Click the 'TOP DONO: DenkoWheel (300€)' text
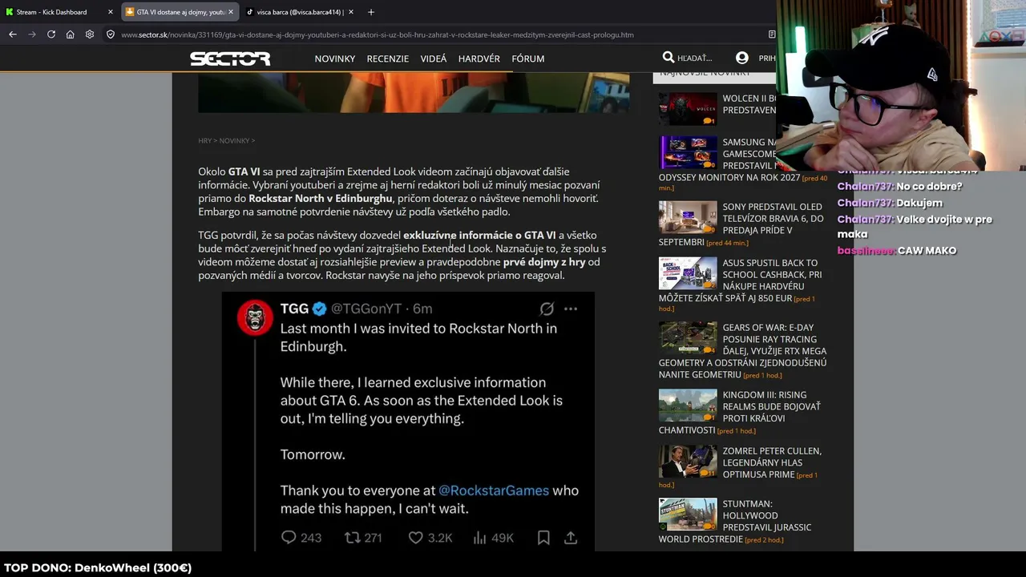Viewport: 1026px width, 577px height. coord(98,568)
